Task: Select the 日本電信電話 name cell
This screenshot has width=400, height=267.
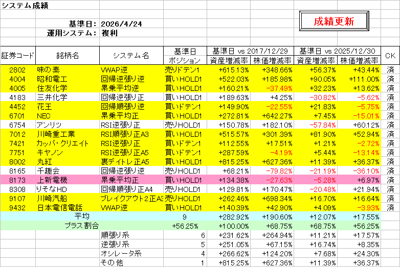Action: pyautogui.click(x=68, y=207)
